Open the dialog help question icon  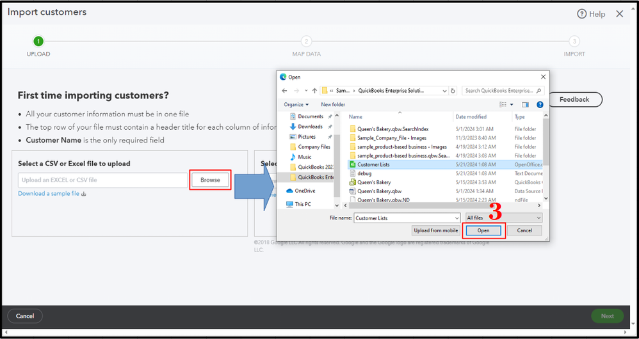coord(540,105)
